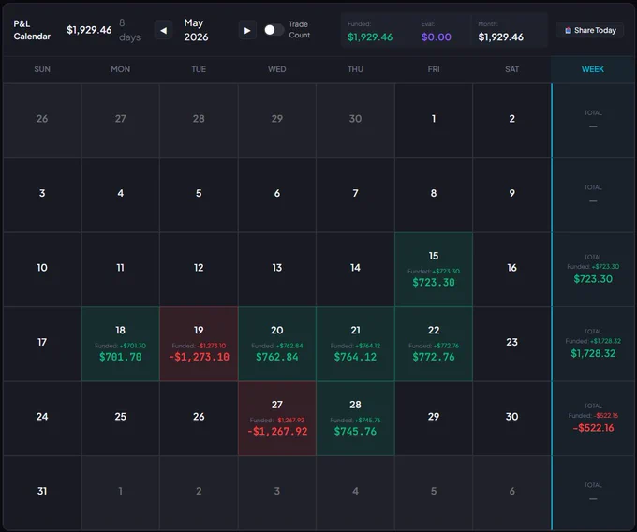Click the SUN column header
Viewport: 637px width, 532px height.
click(x=42, y=69)
